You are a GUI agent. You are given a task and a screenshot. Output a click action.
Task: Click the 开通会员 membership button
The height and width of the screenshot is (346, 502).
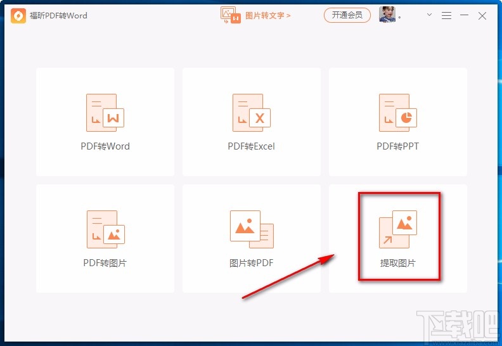[347, 15]
